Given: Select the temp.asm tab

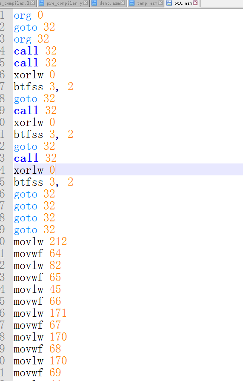Looking at the screenshot, I should (x=146, y=3).
